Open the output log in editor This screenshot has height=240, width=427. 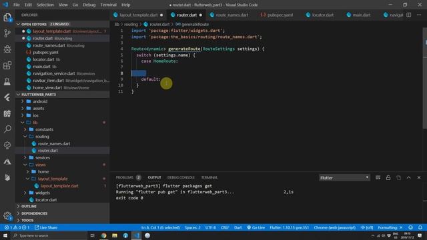(x=399, y=178)
